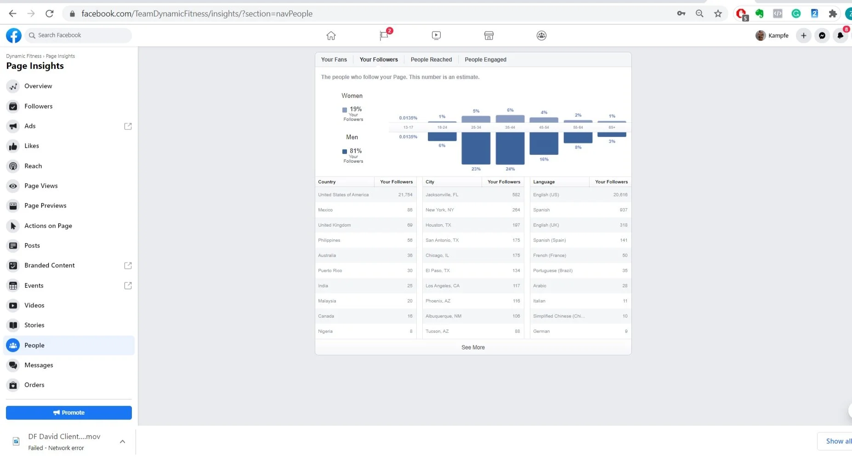Viewport: 852px width, 457px height.
Task: Open the Kampfe profile button
Action: pyautogui.click(x=772, y=35)
